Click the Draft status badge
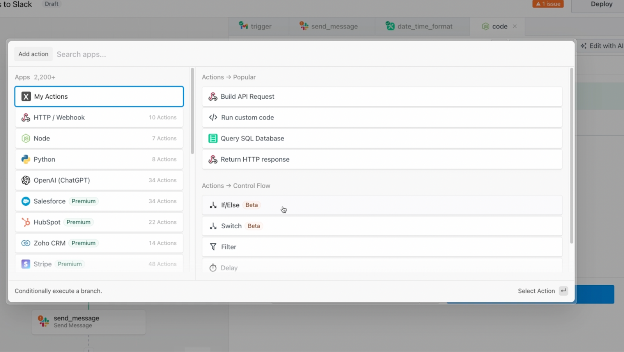 tap(51, 4)
